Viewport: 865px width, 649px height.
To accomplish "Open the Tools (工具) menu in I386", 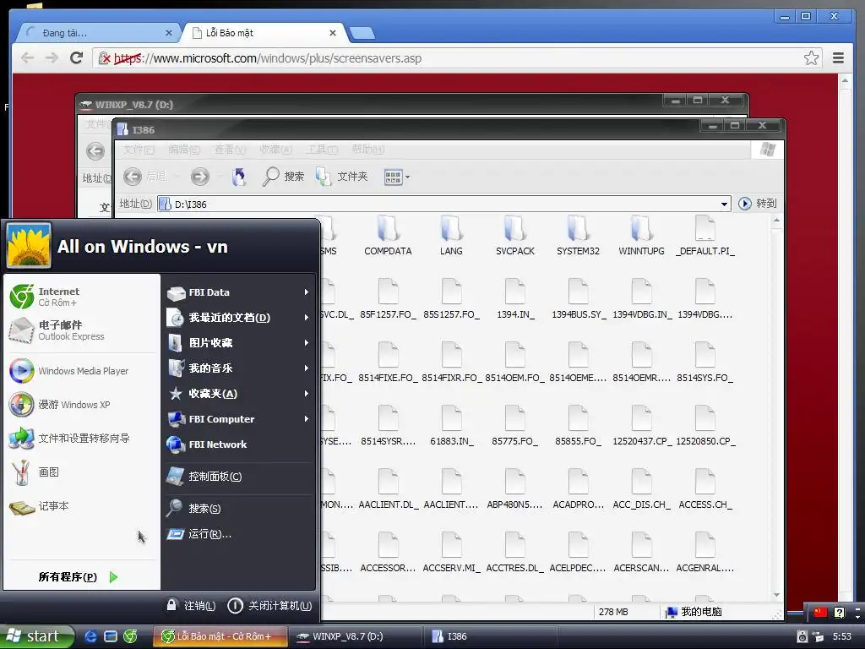I will [322, 150].
